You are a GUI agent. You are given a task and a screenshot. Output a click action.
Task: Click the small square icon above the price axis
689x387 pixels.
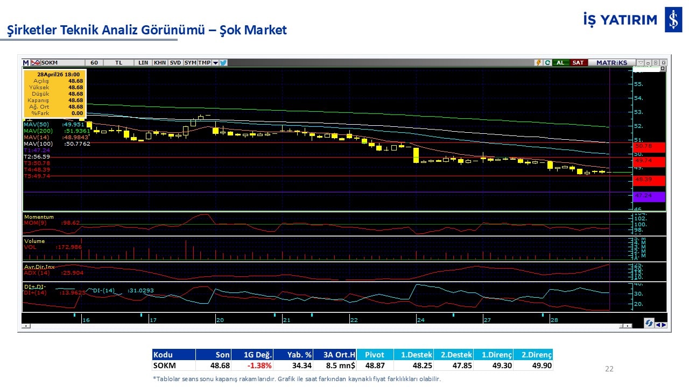click(x=663, y=69)
